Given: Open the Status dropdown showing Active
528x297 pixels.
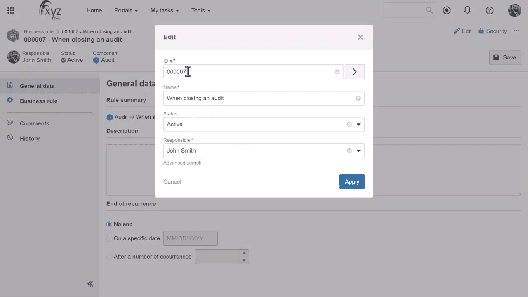Looking at the screenshot, I should [x=358, y=124].
